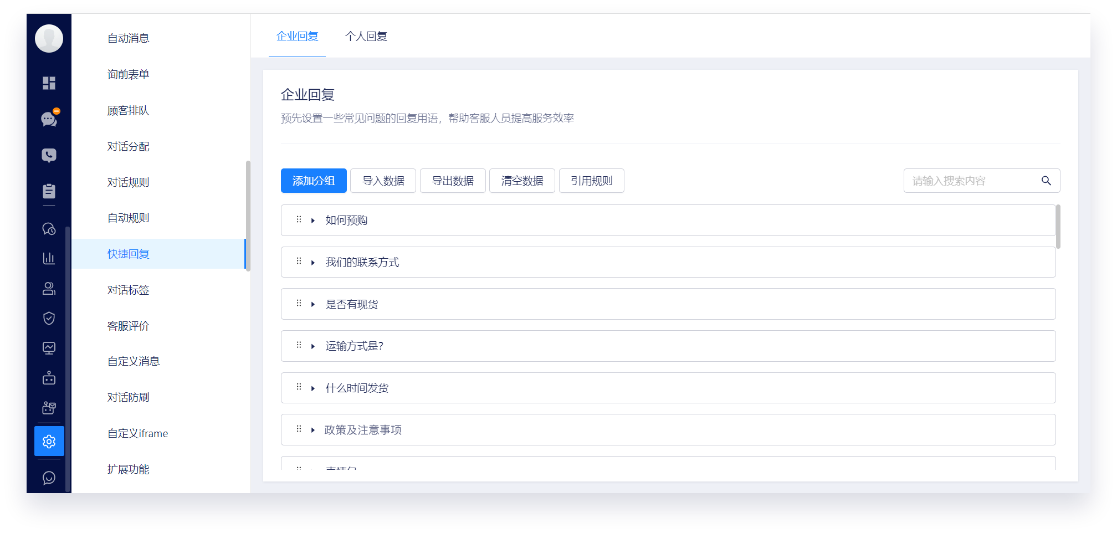Open chat conversations icon with orange badge
1117x533 pixels.
pos(49,119)
